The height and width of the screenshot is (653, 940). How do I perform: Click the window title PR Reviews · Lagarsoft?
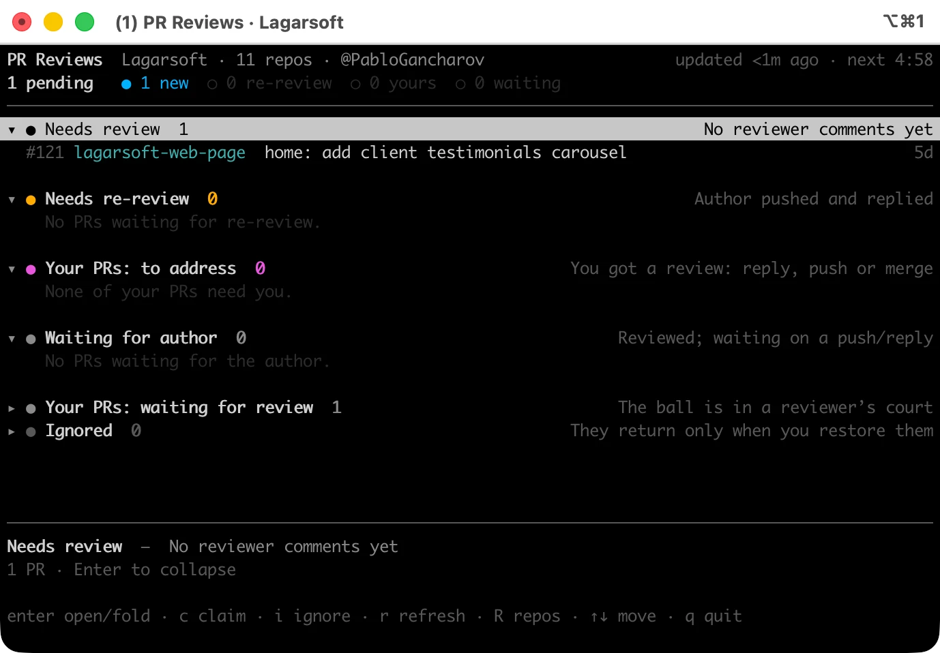coord(230,22)
